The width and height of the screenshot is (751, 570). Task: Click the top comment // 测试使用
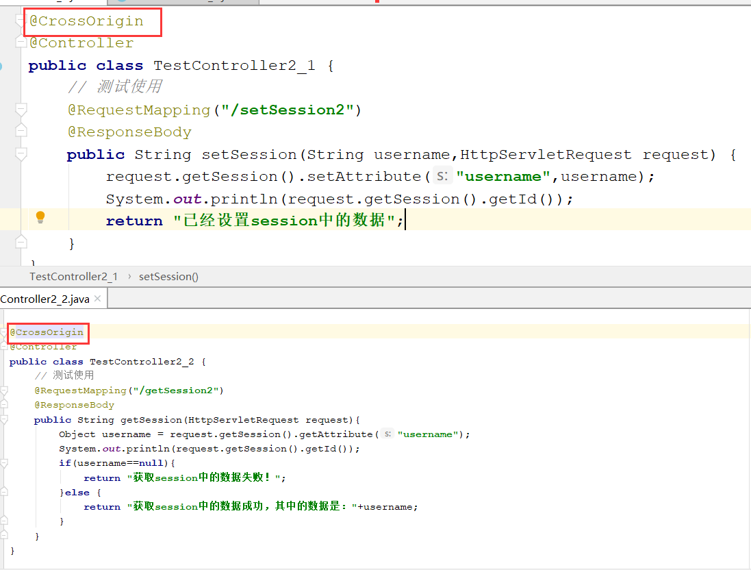[x=116, y=87]
